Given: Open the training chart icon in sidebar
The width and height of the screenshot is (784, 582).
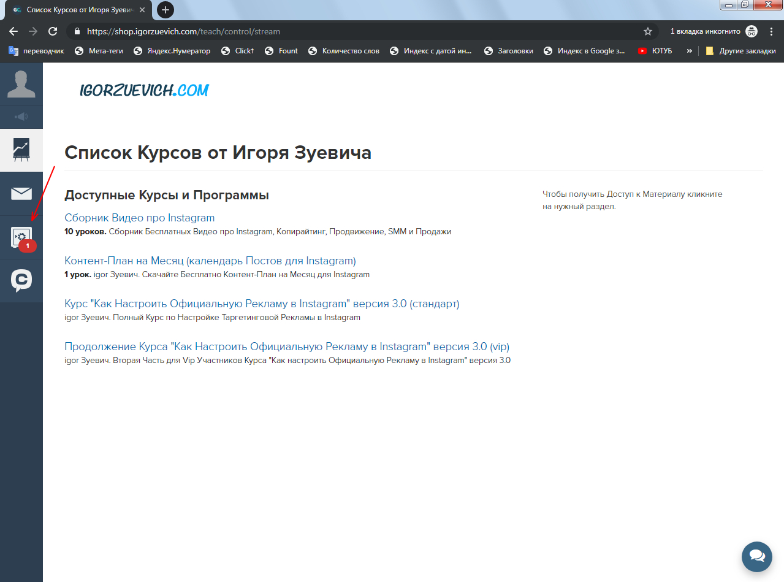Looking at the screenshot, I should pos(21,151).
